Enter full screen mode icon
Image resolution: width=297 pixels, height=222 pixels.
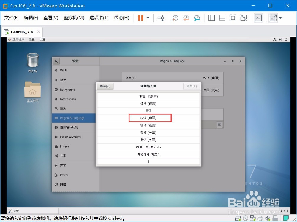pyautogui.click(x=233, y=18)
